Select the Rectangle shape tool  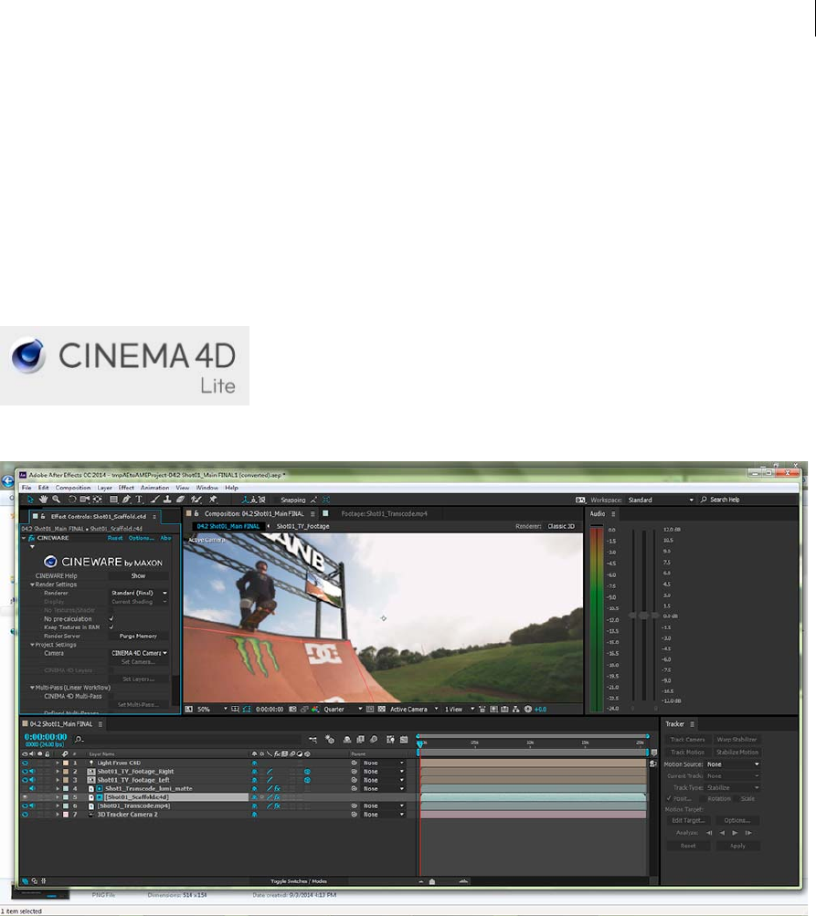[x=114, y=500]
